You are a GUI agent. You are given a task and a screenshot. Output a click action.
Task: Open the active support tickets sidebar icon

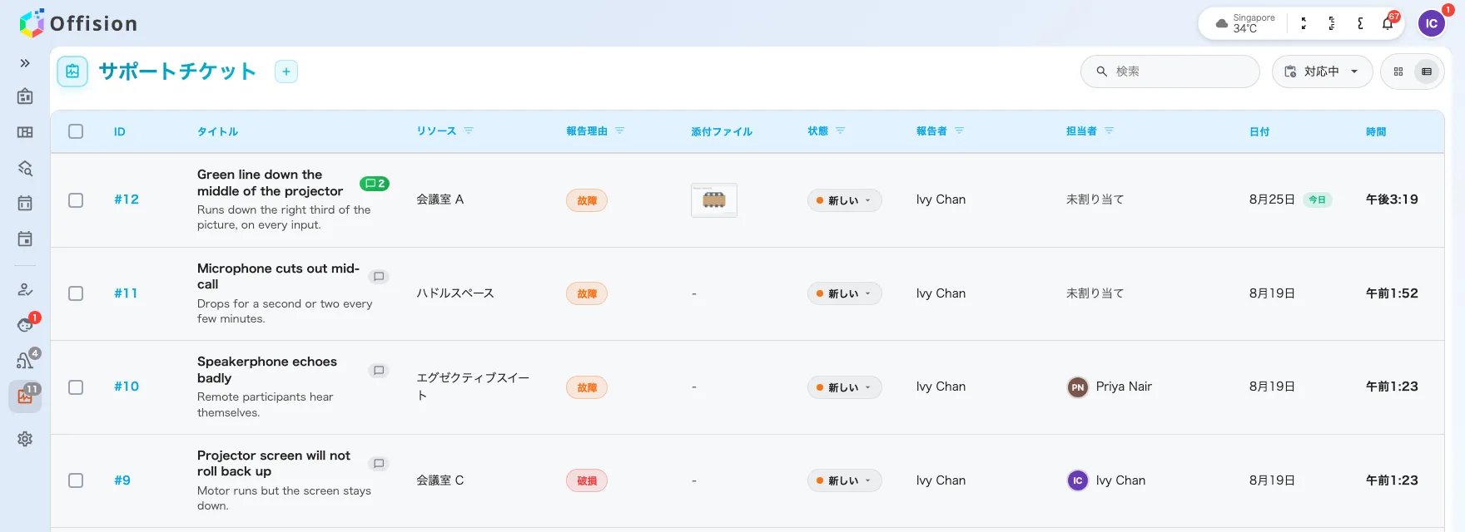coord(25,397)
